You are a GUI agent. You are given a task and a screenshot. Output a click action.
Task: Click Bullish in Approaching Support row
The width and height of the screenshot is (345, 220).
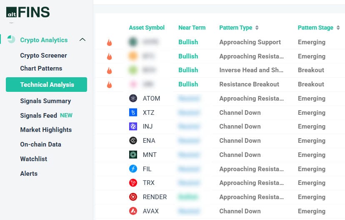pos(188,42)
